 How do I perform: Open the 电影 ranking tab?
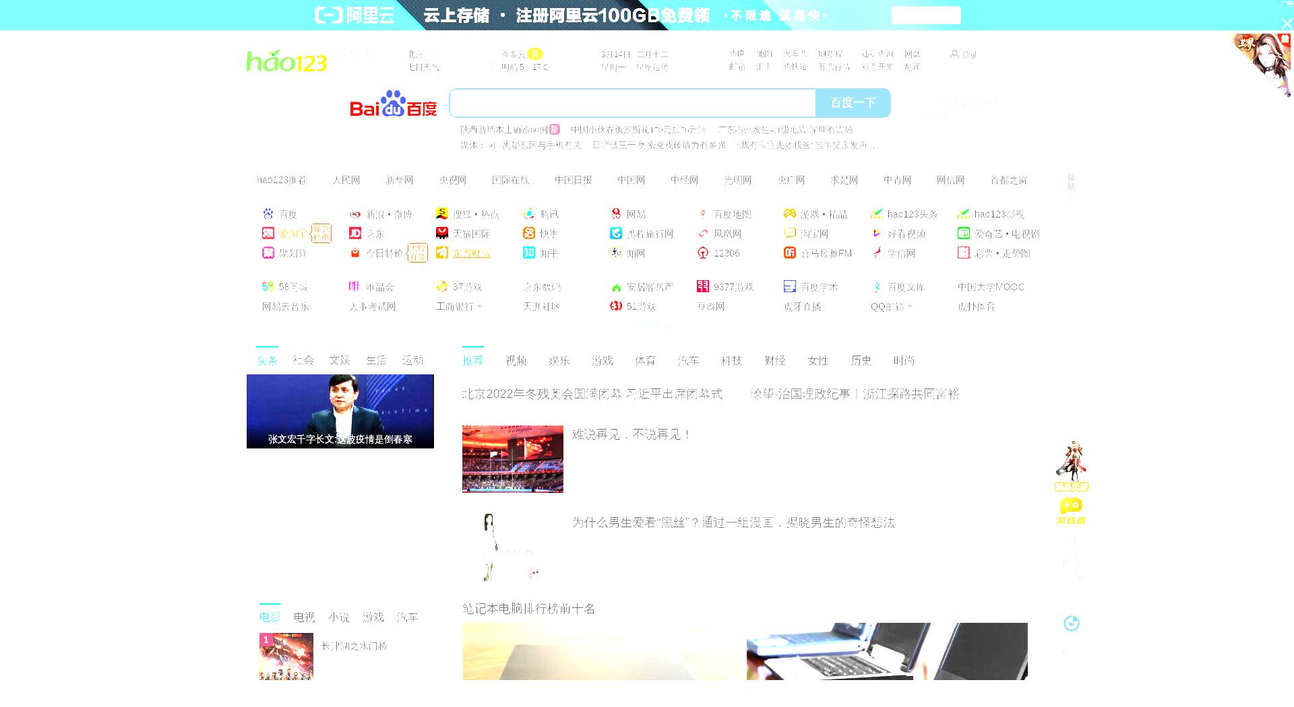pyautogui.click(x=270, y=617)
